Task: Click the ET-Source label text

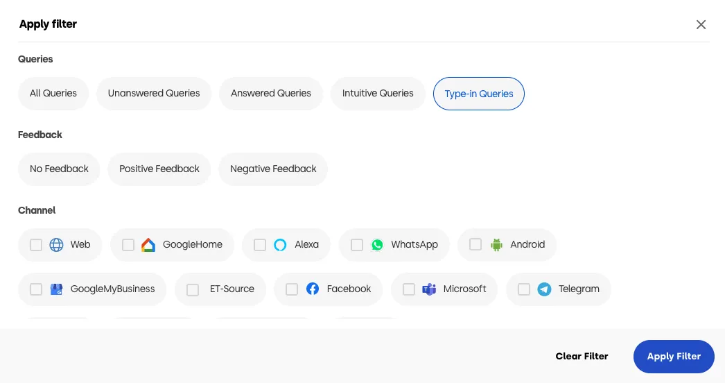Action: (232, 289)
